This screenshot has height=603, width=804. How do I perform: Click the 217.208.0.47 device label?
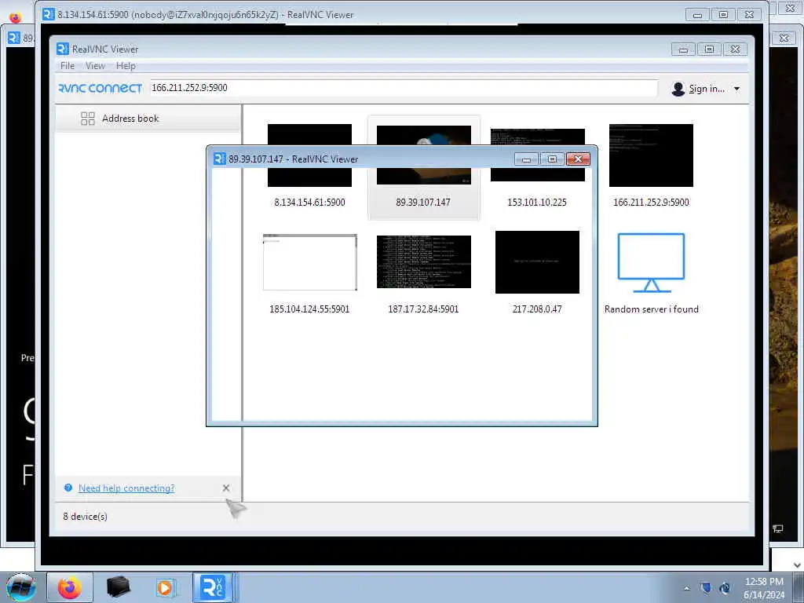(x=537, y=309)
